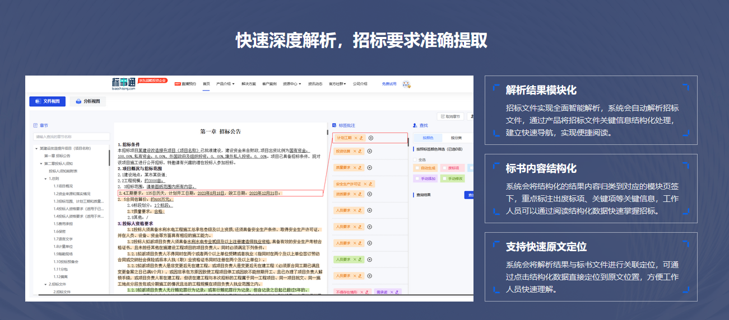The width and height of the screenshot is (729, 320).
Task: Check the 全选 checkbox
Action: tap(415, 159)
